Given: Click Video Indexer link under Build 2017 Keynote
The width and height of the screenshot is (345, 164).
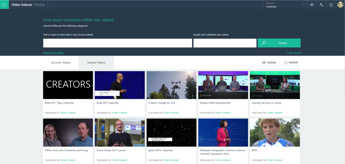Looking at the screenshot, I should 120,113.
